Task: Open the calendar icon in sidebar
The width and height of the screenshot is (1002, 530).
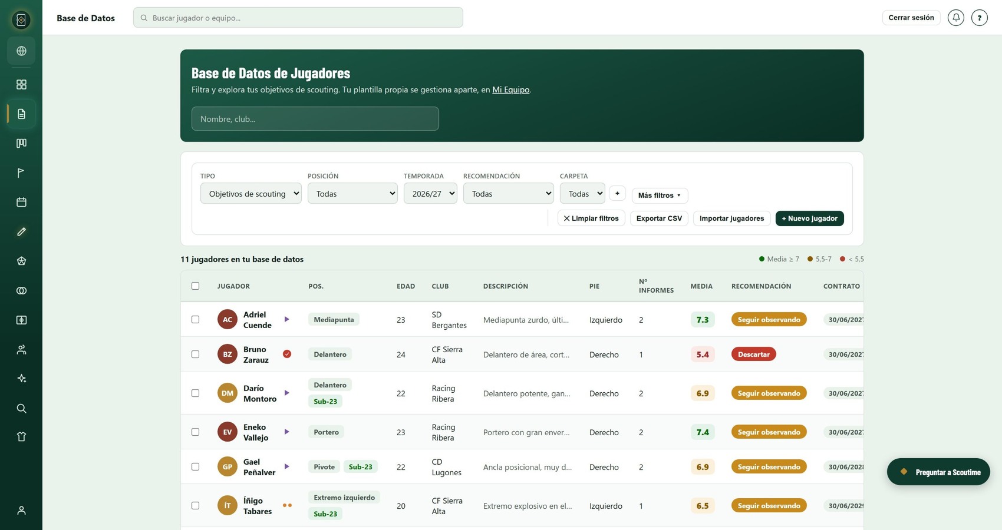Action: tap(21, 202)
